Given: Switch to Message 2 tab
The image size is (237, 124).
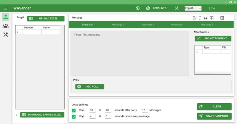Looking at the screenshot, I should pos(118,25).
